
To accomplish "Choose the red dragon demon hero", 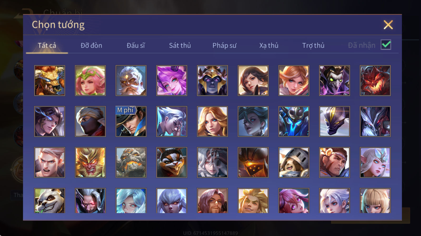I will [x=375, y=81].
